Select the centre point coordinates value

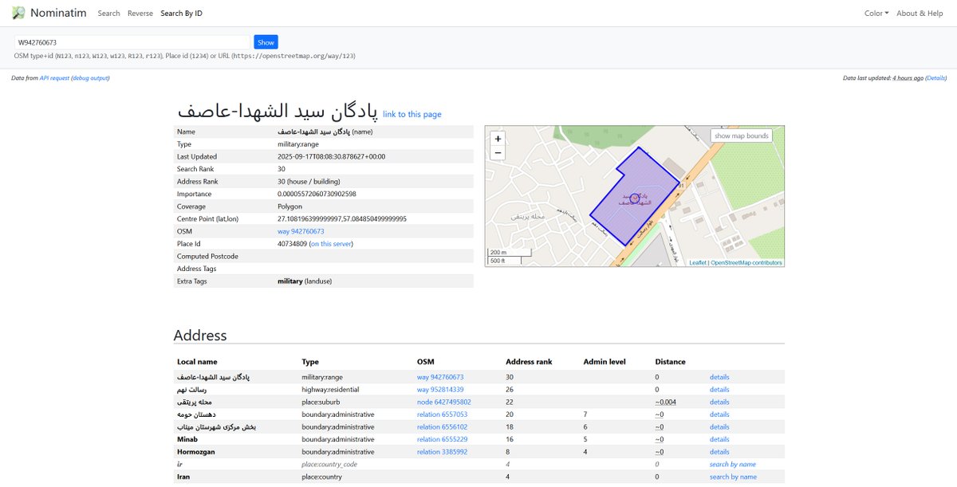click(342, 218)
